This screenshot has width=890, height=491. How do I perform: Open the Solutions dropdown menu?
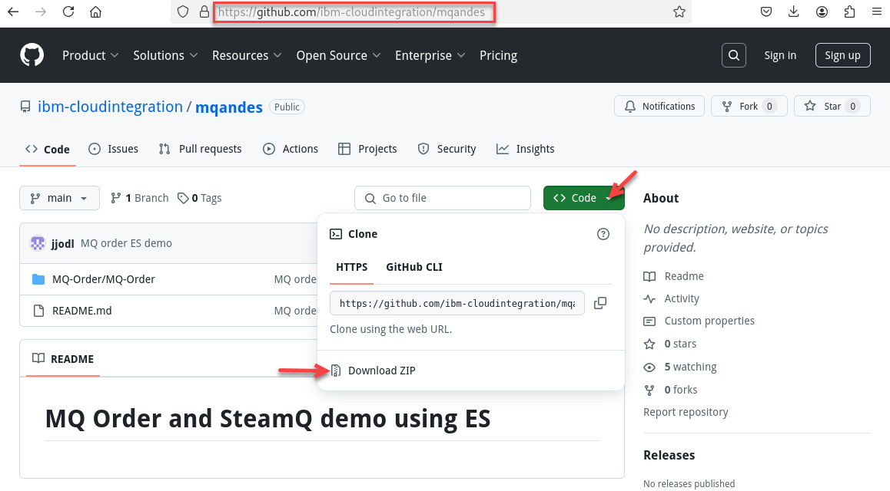(x=165, y=55)
